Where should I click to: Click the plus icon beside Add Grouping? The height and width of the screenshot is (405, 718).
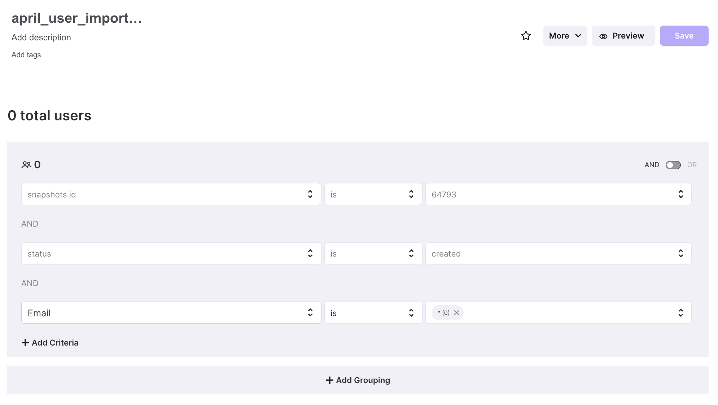[329, 380]
